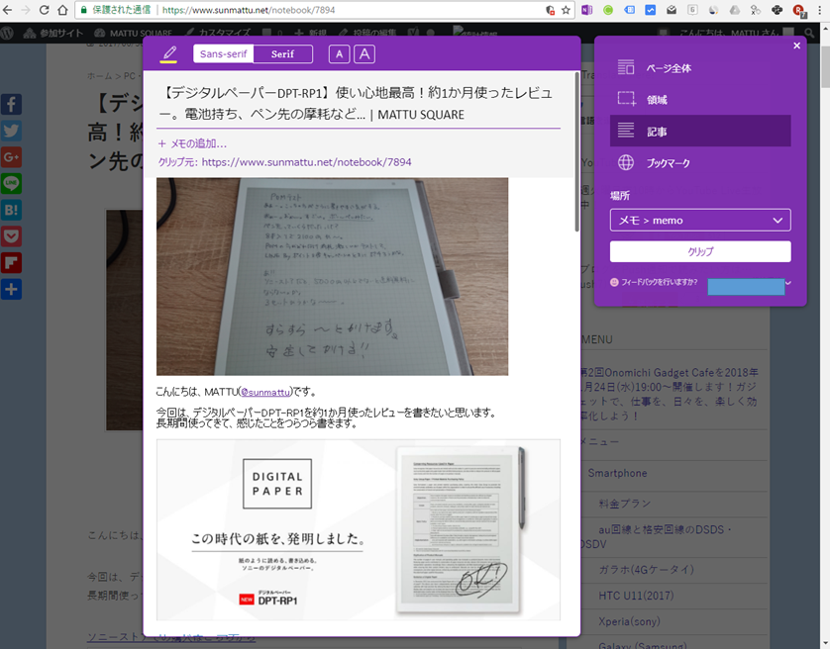This screenshot has width=830, height=649.
Task: Expand the account chevron beside feedback
Action: coord(788,283)
